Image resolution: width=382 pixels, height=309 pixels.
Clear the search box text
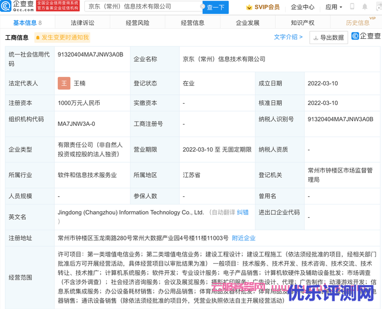point(202,7)
